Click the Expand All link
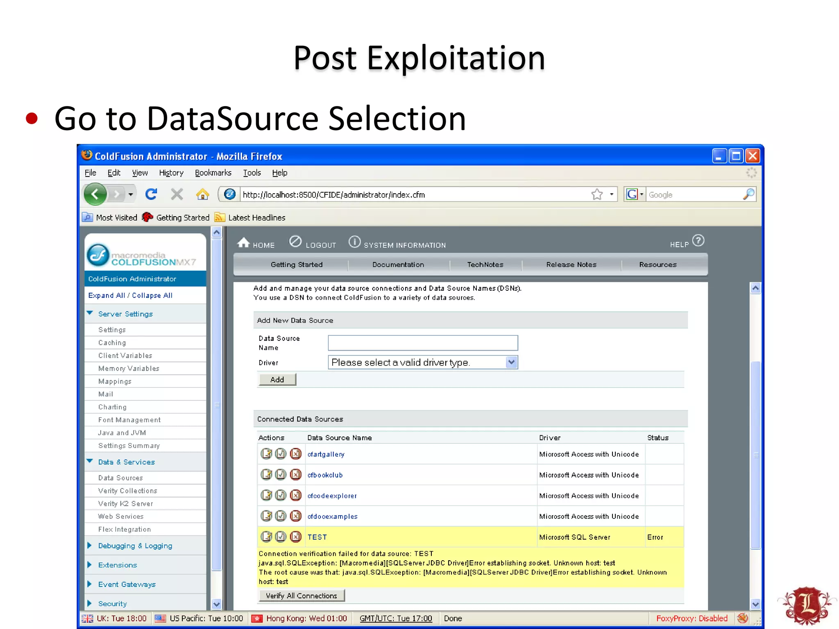 (107, 295)
